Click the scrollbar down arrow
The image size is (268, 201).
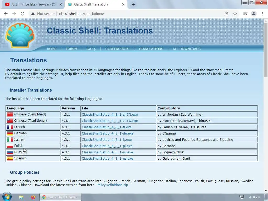click(x=266, y=191)
